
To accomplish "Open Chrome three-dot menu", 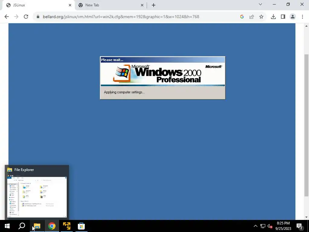I will [302, 17].
